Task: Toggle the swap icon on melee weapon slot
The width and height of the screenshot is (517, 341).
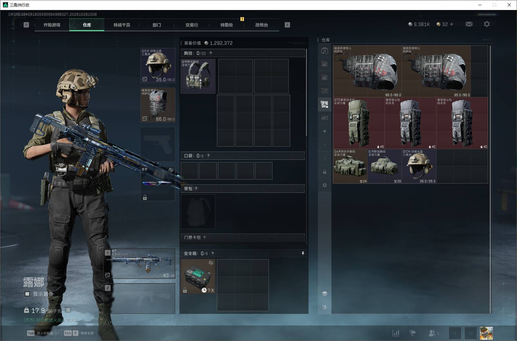Action: point(171,170)
